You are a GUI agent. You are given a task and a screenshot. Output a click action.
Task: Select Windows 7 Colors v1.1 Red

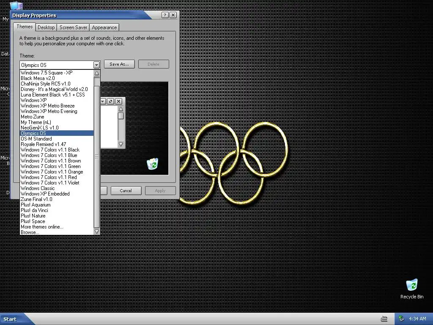tap(57, 177)
